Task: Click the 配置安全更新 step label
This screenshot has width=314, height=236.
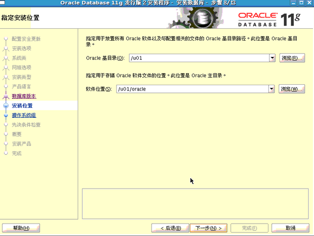Action: pos(26,39)
